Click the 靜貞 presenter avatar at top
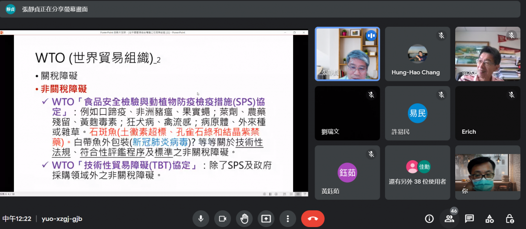The height and width of the screenshot is (229, 526). point(11,9)
